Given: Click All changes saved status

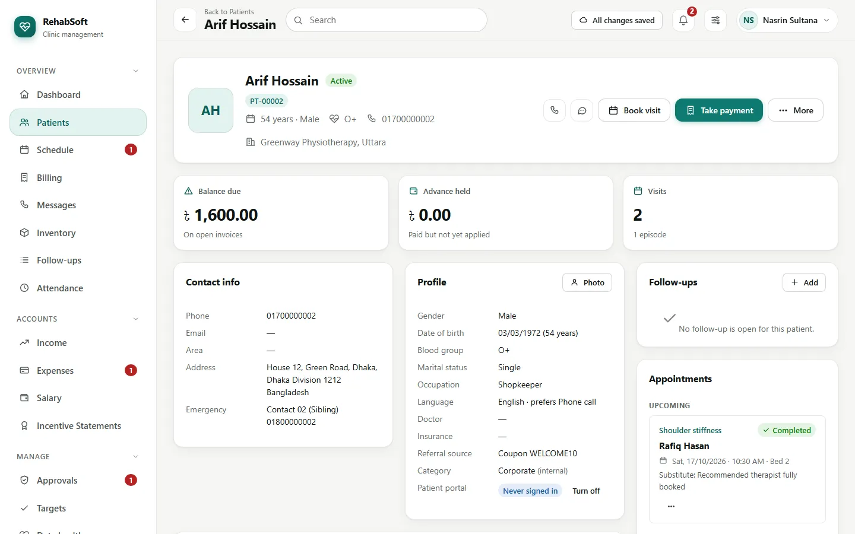Looking at the screenshot, I should pos(617,20).
